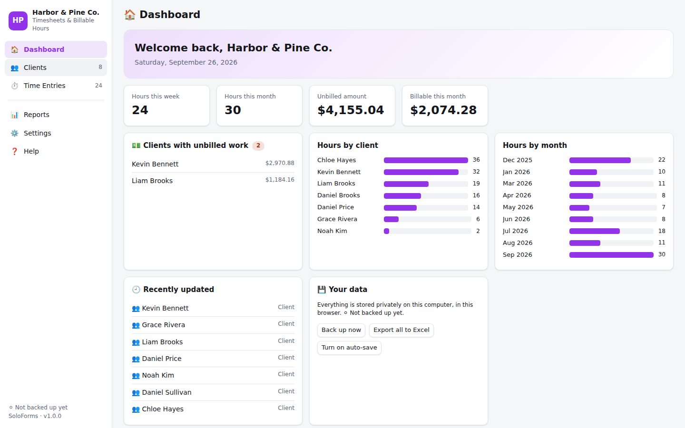Click the date Saturday, September 26, 2026
The width and height of the screenshot is (685, 428).
(x=186, y=62)
